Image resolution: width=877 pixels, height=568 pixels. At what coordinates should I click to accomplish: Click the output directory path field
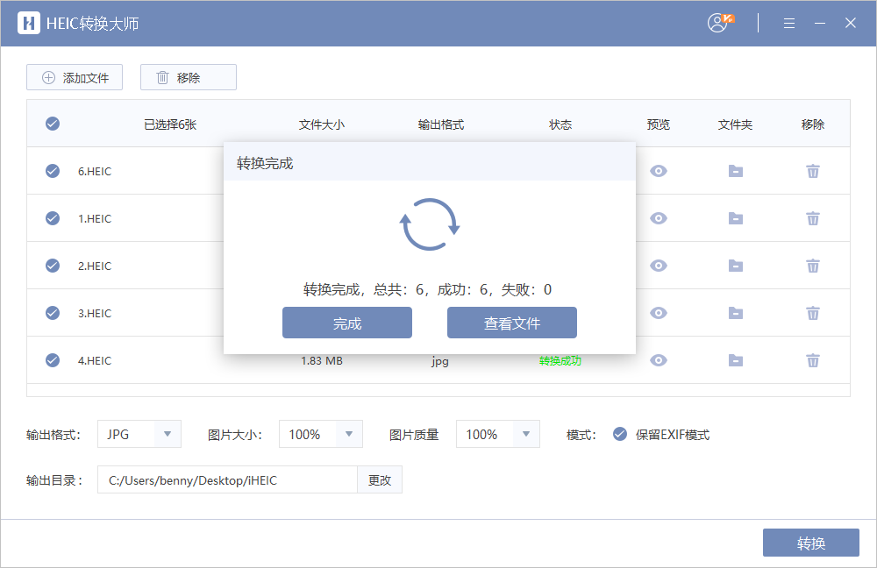click(227, 479)
